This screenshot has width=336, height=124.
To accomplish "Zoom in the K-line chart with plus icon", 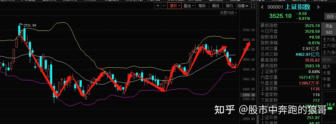I will (x=158, y=6).
